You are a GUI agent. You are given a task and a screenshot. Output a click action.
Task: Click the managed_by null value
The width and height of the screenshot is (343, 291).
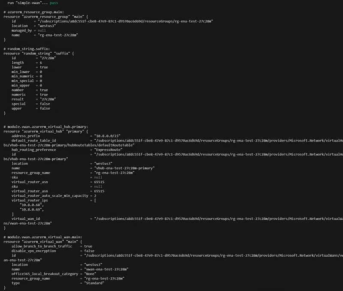point(42,30)
